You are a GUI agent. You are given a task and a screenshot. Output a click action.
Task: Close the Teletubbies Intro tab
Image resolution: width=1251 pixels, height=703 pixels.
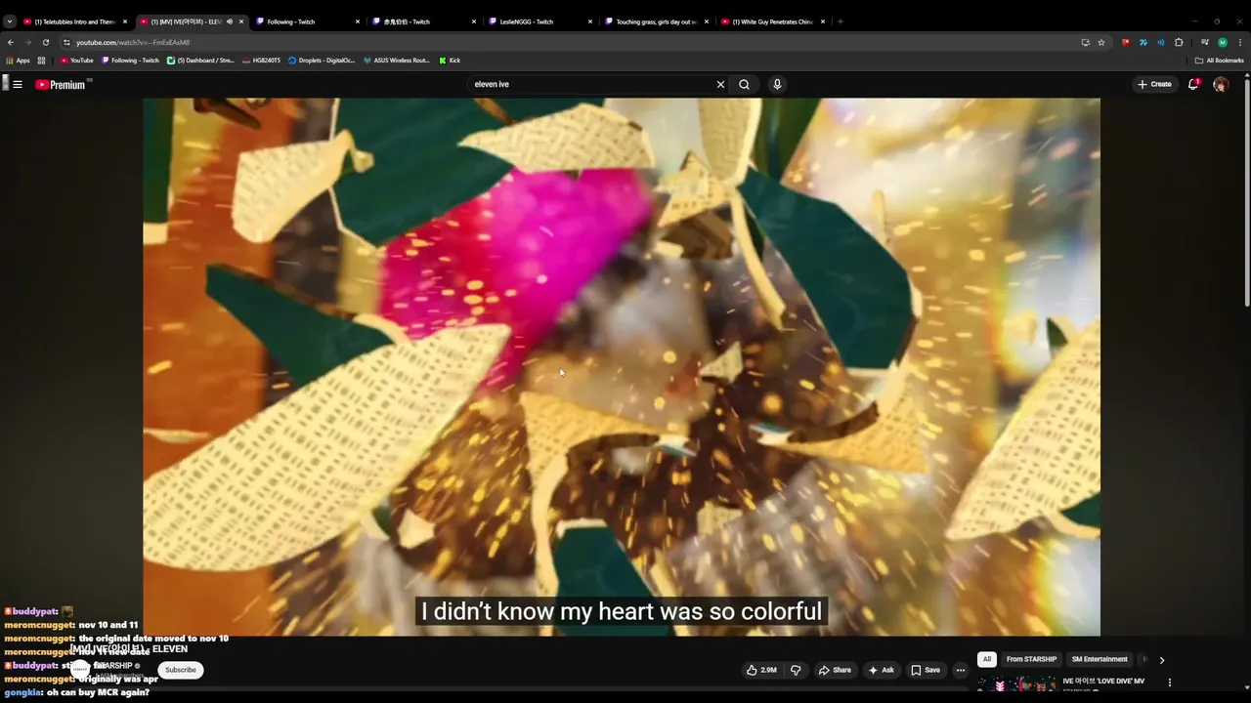tap(125, 21)
